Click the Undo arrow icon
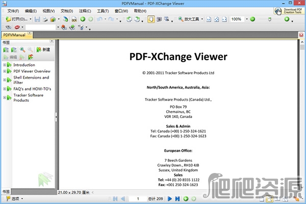 (x=99, y=19)
